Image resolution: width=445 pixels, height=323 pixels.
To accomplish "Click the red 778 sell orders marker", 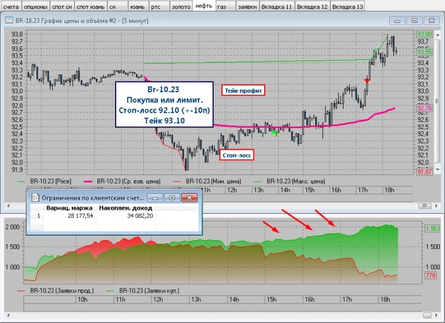I will tap(430, 275).
